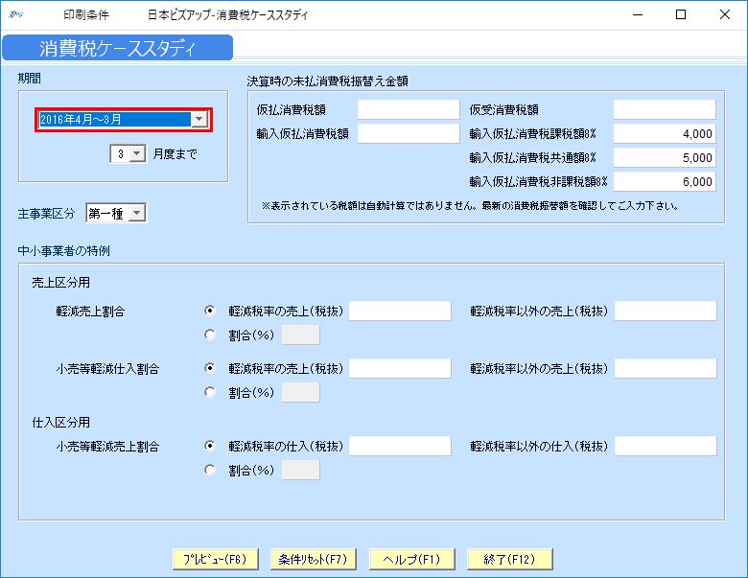
Task: Click the 仮払消費税額 input field
Action: click(409, 109)
